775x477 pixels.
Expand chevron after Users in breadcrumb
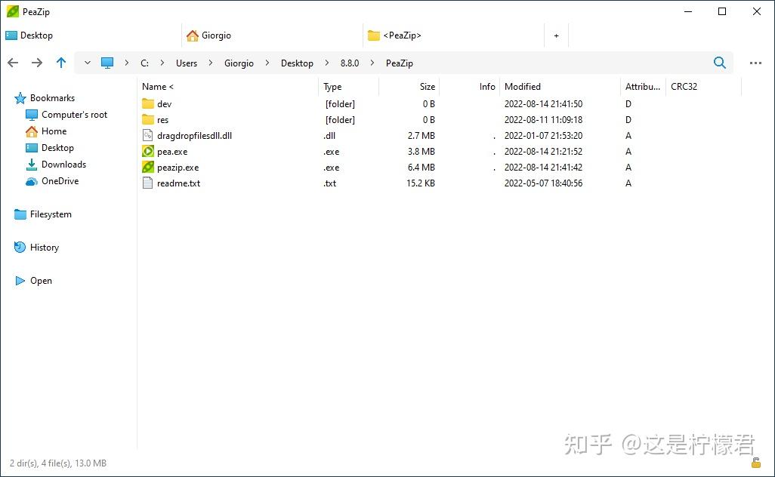coord(211,63)
